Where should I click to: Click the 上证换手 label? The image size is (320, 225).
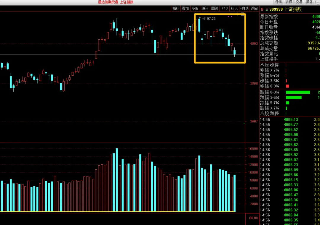tap(269, 59)
